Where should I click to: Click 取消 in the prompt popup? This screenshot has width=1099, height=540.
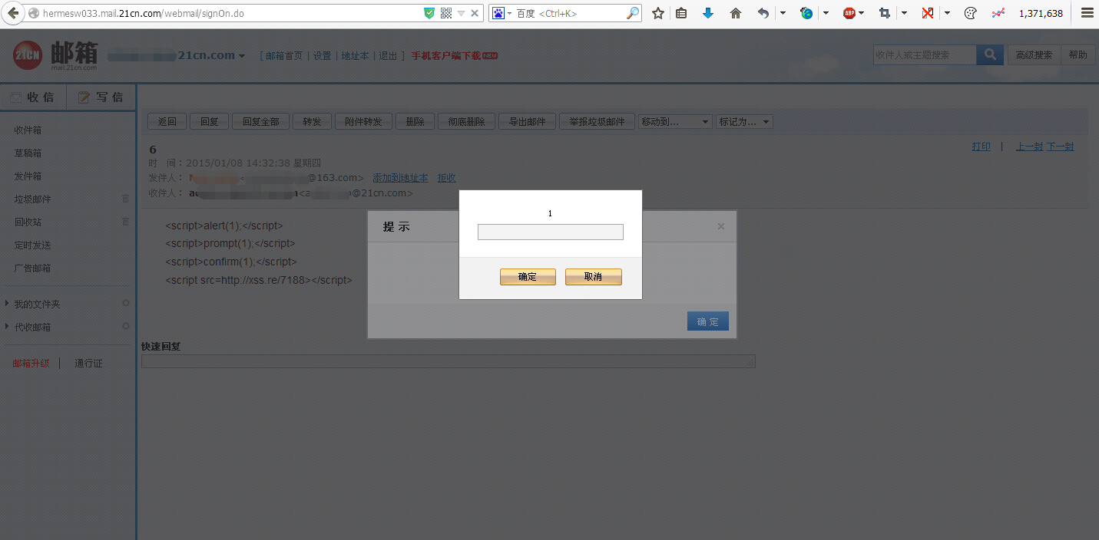593,277
